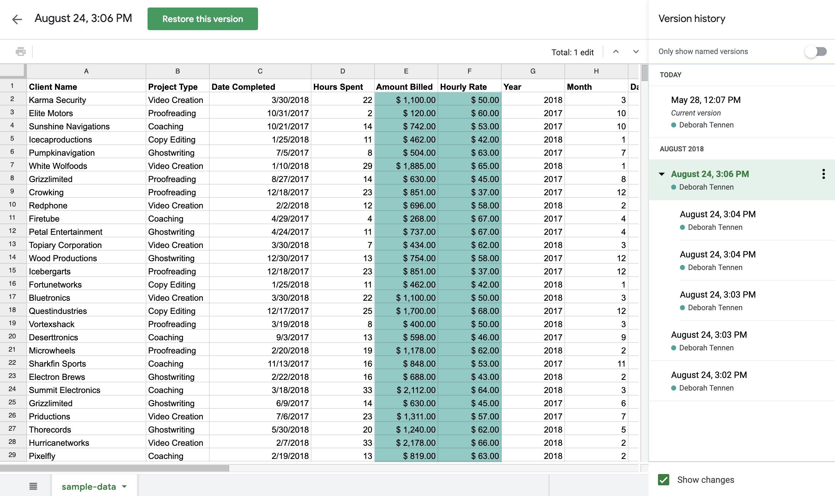Open the all sheets list icon

[x=33, y=486]
